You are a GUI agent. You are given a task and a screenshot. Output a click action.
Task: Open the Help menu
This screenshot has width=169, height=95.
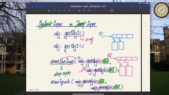tap(36, 1)
